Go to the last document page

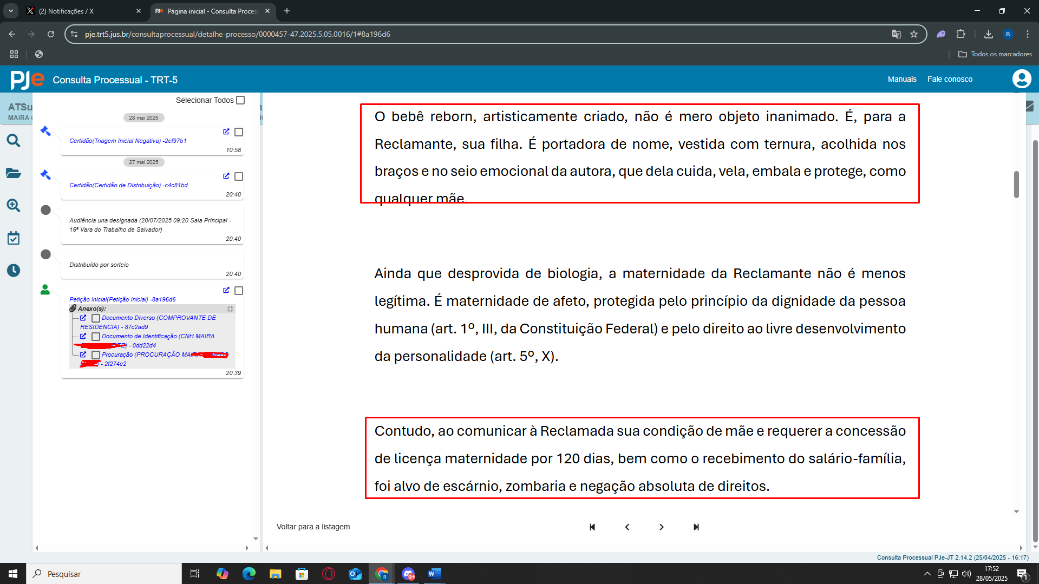coord(696,527)
